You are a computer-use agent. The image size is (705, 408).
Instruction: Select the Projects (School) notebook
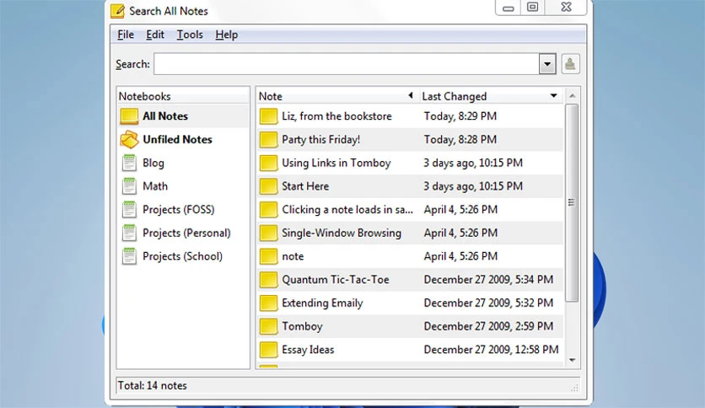pos(184,256)
